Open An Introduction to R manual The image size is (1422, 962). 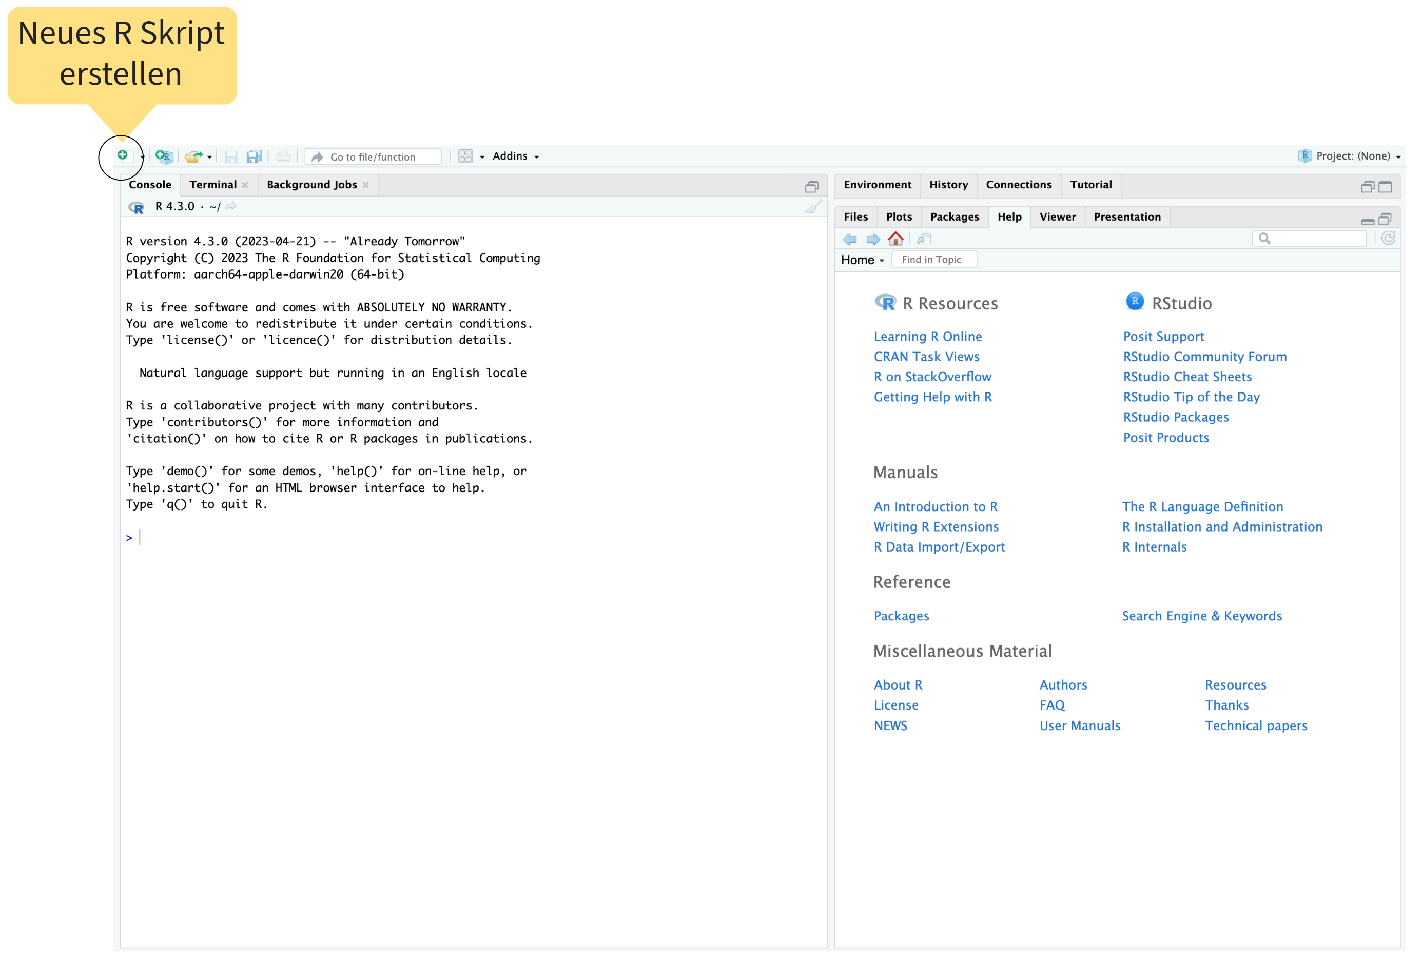tap(935, 506)
